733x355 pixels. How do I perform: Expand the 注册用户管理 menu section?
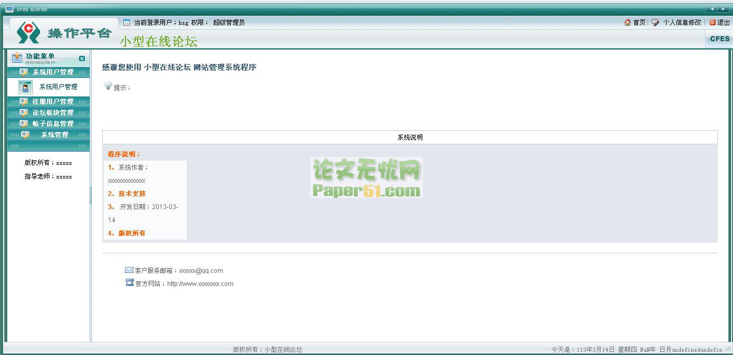(x=49, y=102)
